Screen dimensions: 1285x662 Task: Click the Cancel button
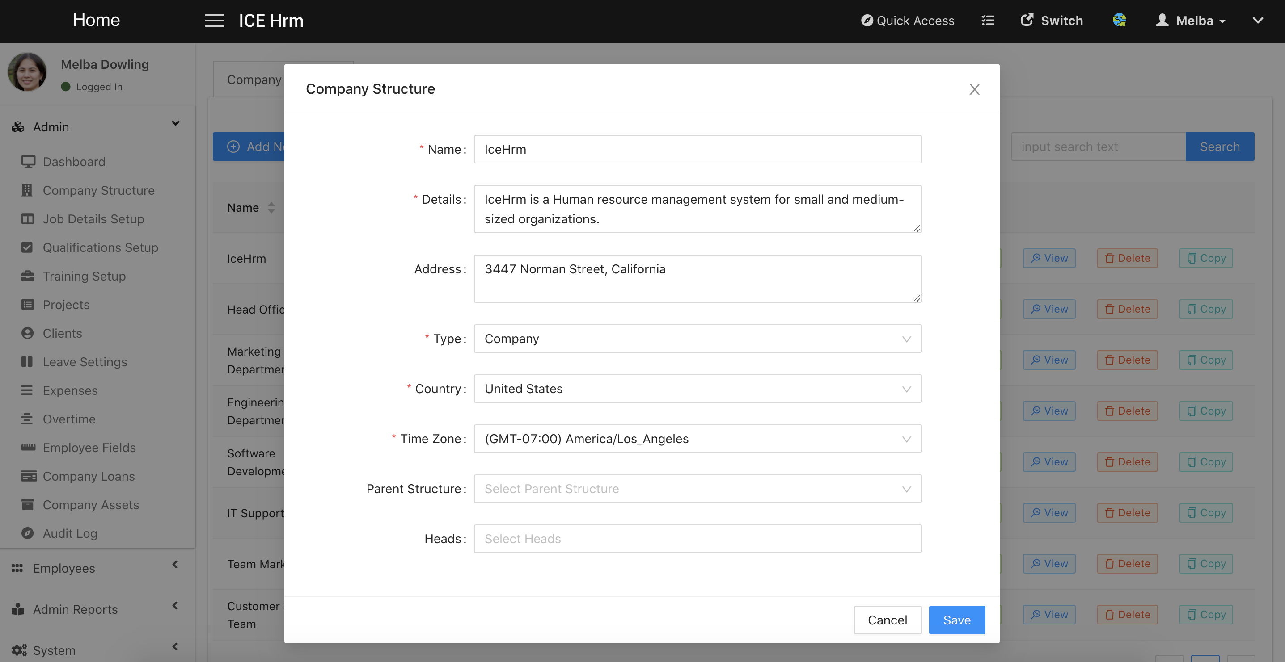point(887,620)
